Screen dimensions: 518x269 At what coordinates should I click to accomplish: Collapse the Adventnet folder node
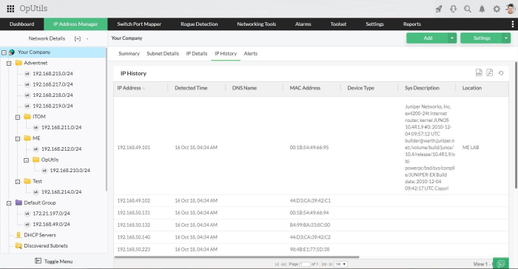9,63
